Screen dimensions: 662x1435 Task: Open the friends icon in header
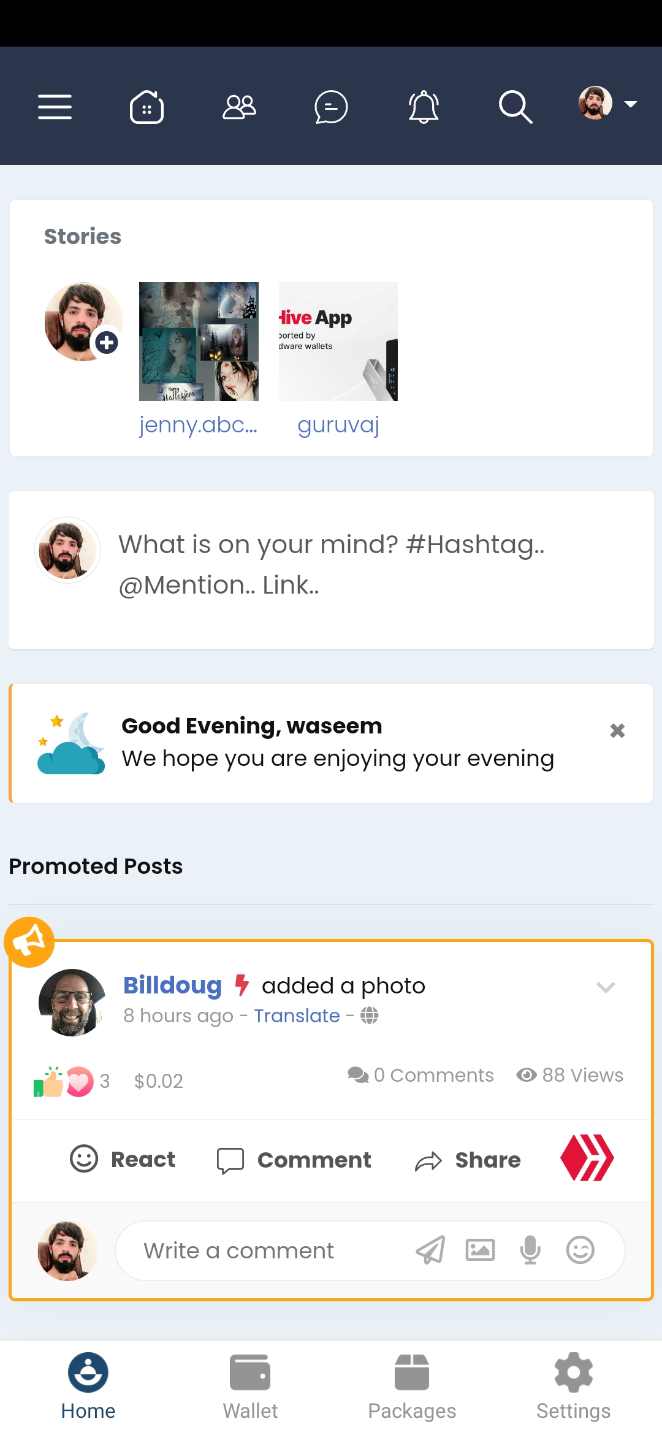click(239, 107)
